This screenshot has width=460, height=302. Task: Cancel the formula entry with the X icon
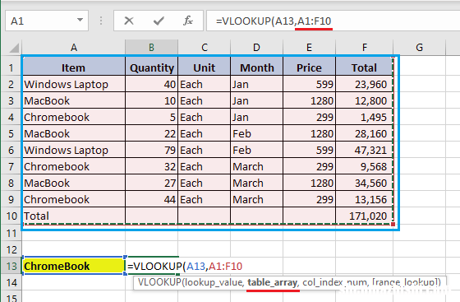tap(129, 21)
